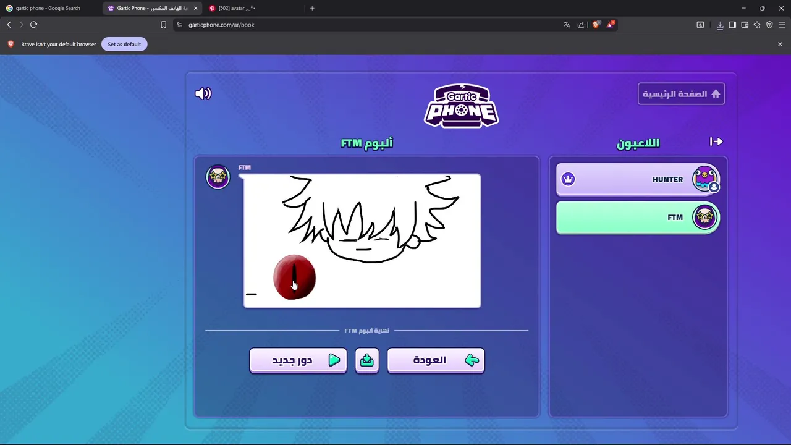Go back to the previous page
The width and height of the screenshot is (791, 445).
(x=9, y=25)
